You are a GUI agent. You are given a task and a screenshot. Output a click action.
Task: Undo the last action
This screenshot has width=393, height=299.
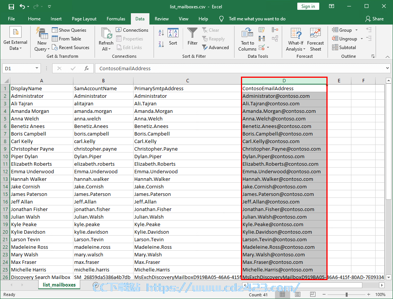[x=22, y=6]
